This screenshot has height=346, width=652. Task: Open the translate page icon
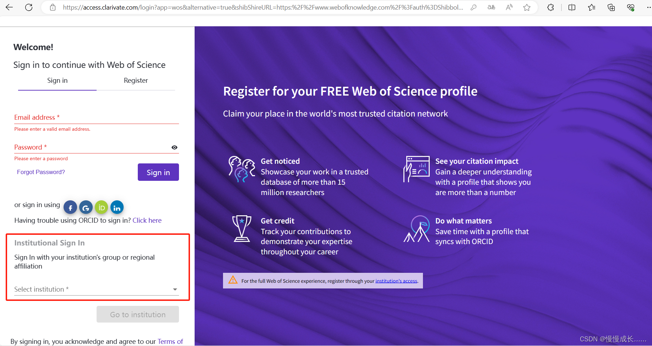point(491,7)
